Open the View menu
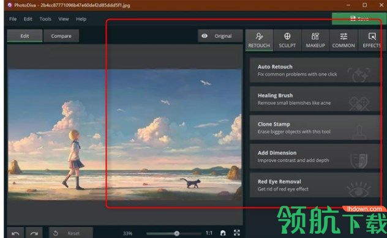This screenshot has height=238, width=387. pyautogui.click(x=64, y=19)
